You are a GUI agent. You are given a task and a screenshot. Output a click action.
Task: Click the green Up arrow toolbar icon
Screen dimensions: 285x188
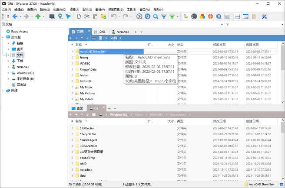tap(38, 16)
